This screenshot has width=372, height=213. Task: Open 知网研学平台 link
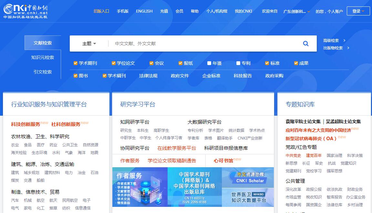135,122
